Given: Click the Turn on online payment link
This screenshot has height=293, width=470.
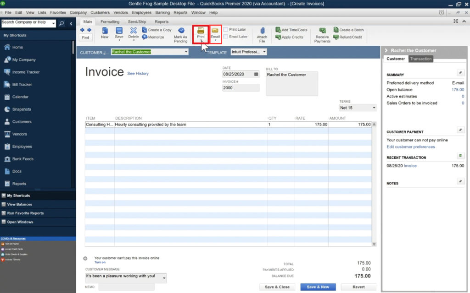Looking at the screenshot, I should tap(100, 262).
